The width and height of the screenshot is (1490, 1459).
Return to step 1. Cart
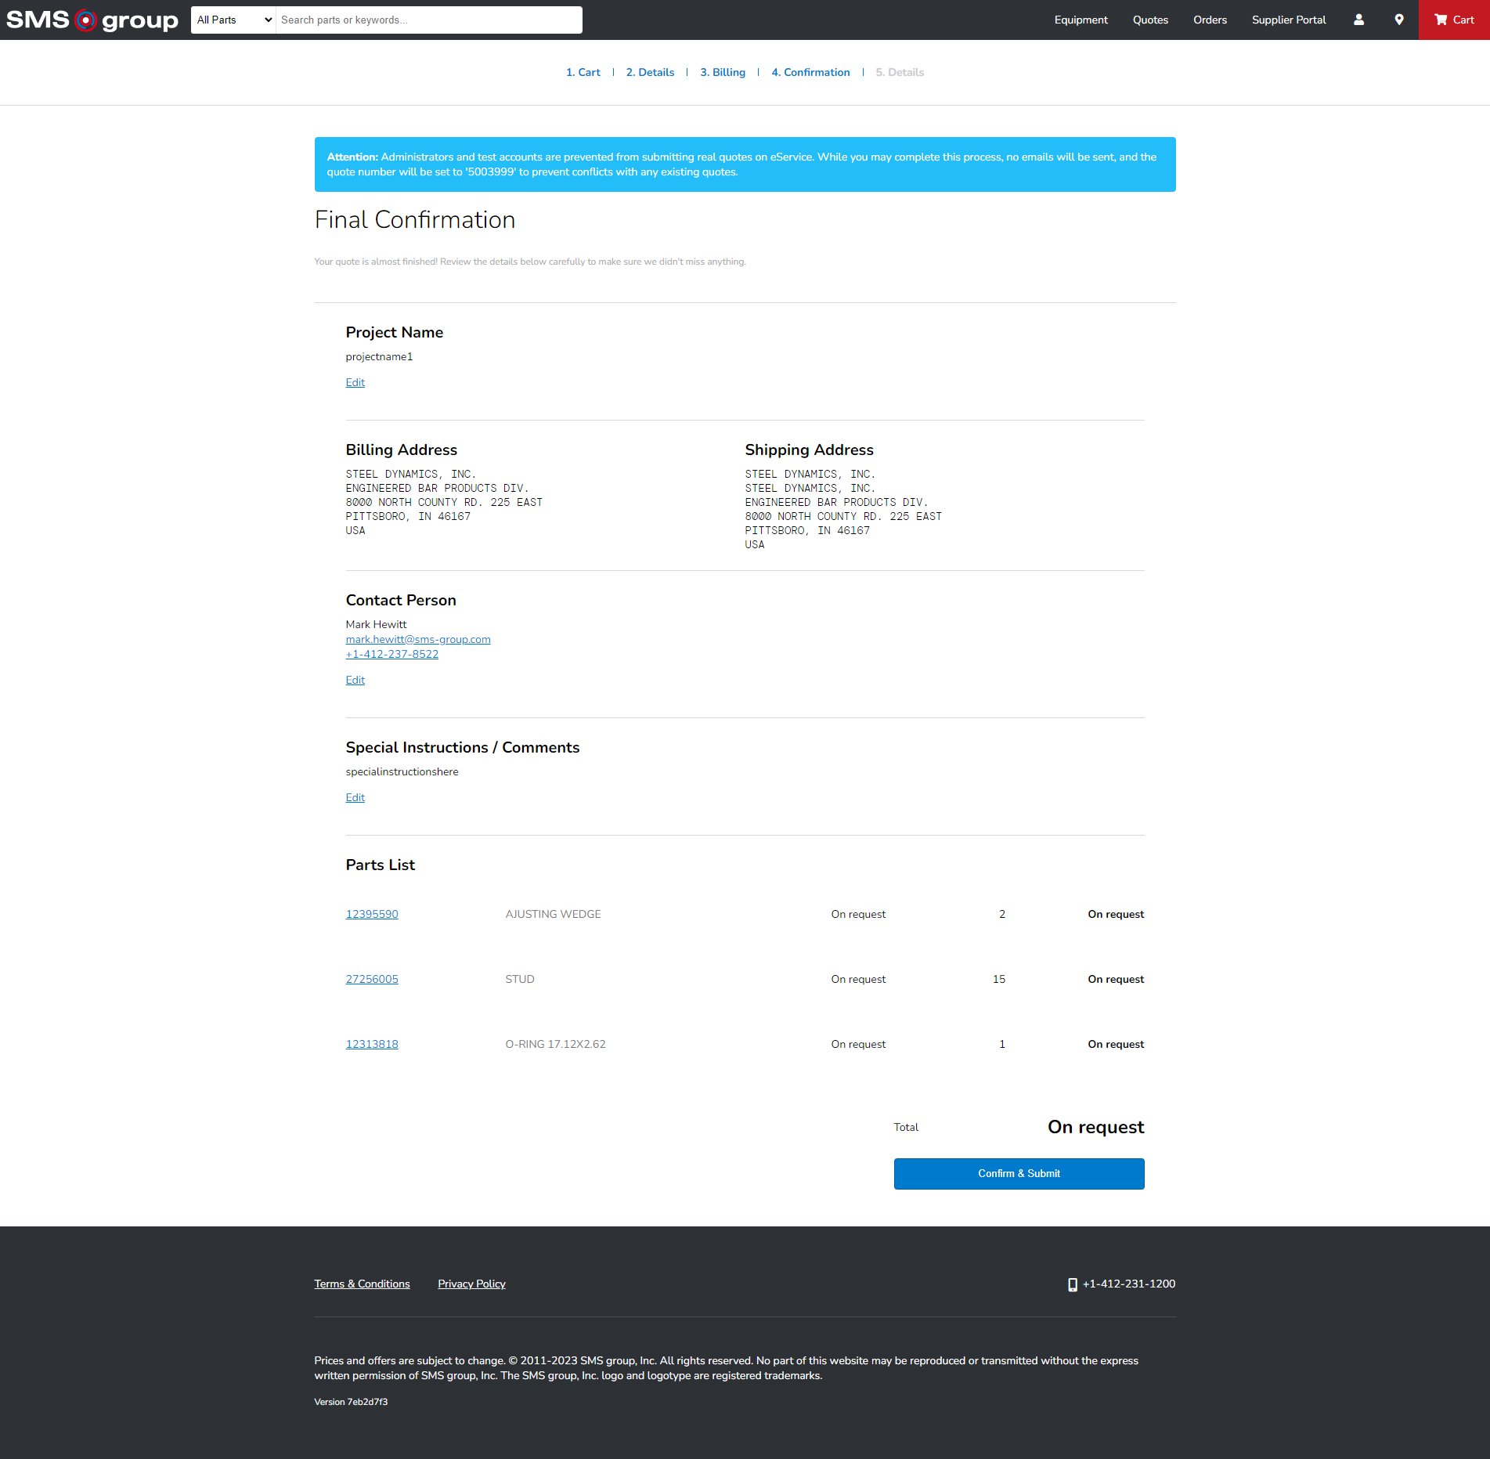click(x=583, y=72)
